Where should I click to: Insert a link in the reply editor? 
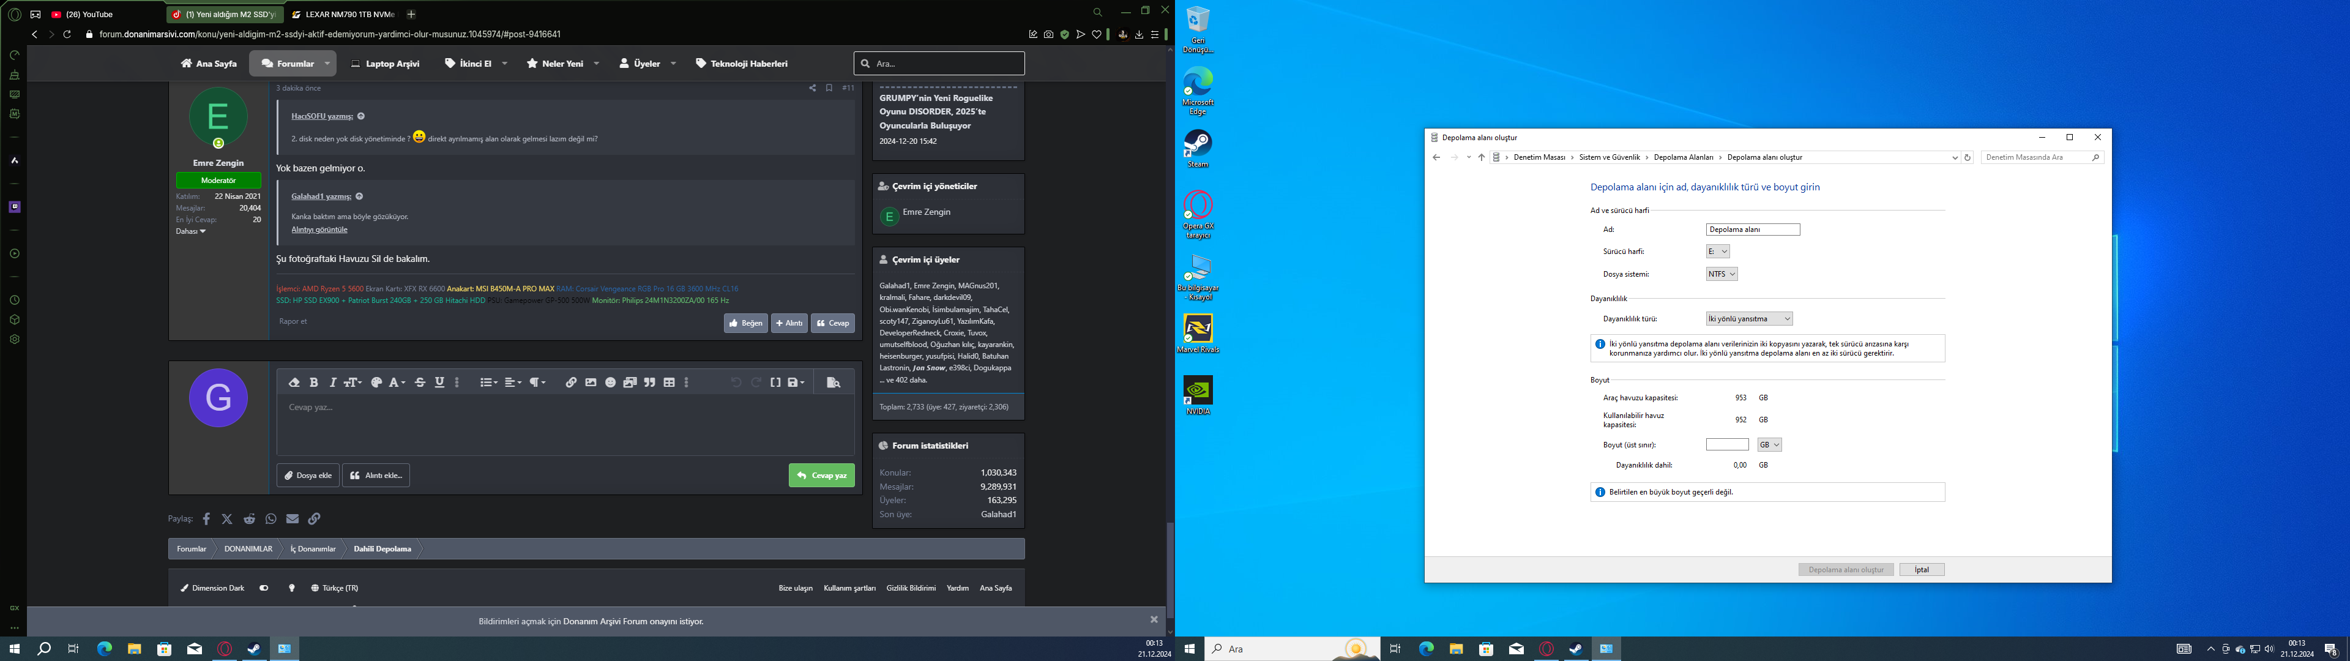coord(571,383)
